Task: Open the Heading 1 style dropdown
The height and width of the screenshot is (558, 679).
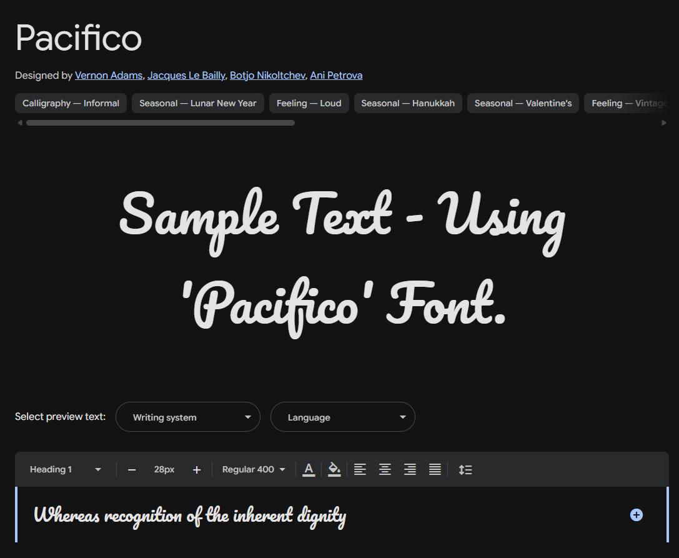Action: pos(65,470)
